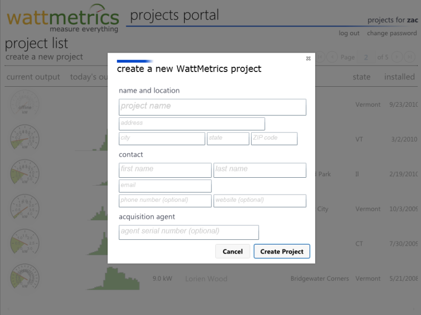Click gauge in CT 7/30/2009 row
Screen dimensions: 421x315
(25, 242)
